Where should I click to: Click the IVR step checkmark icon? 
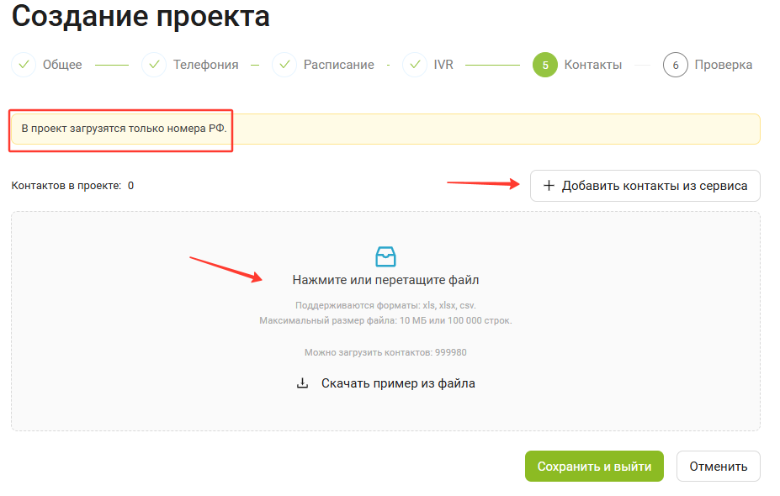[x=414, y=65]
